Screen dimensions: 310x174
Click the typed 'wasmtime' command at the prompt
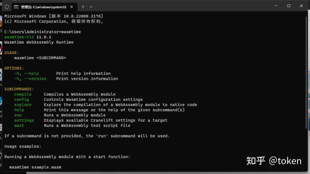(71, 32)
